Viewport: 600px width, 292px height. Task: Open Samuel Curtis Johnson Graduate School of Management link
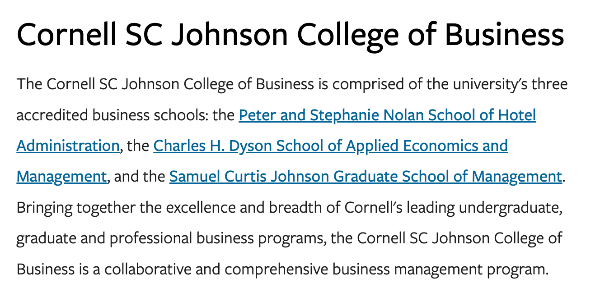click(x=366, y=177)
